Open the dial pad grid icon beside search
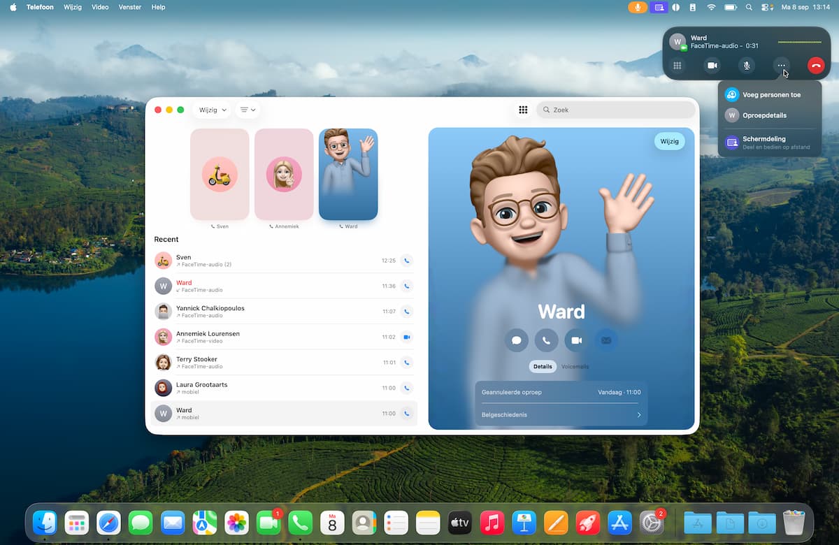 (x=523, y=110)
